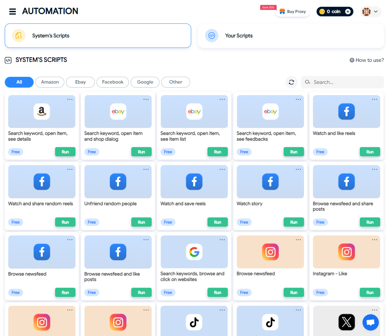Run the 'Browse newsfeed and share posts' script
Viewport: 387px width, 336px height.
click(x=370, y=222)
